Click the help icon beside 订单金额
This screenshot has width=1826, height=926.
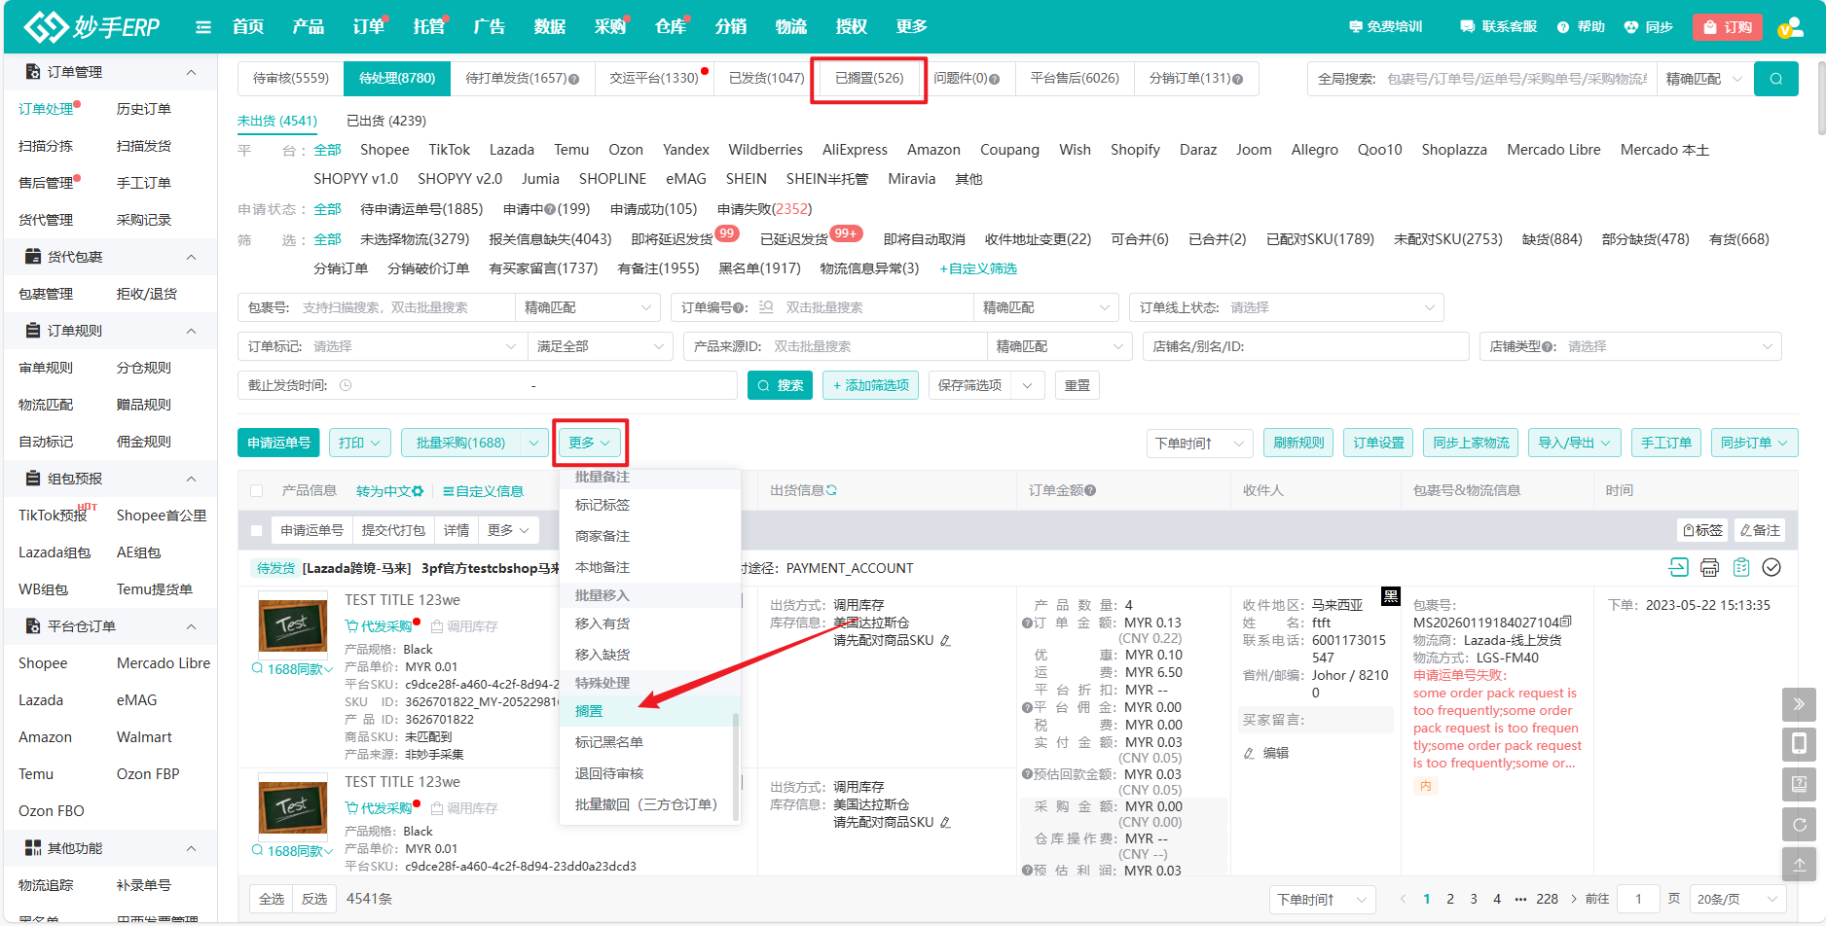tap(1090, 490)
